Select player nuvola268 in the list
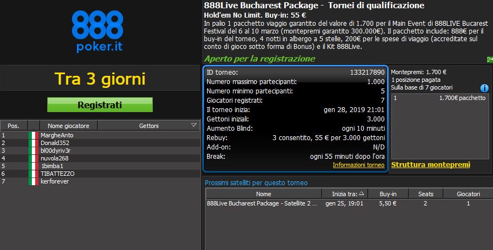Viewport: 493px width, 250px height. pyautogui.click(x=100, y=158)
